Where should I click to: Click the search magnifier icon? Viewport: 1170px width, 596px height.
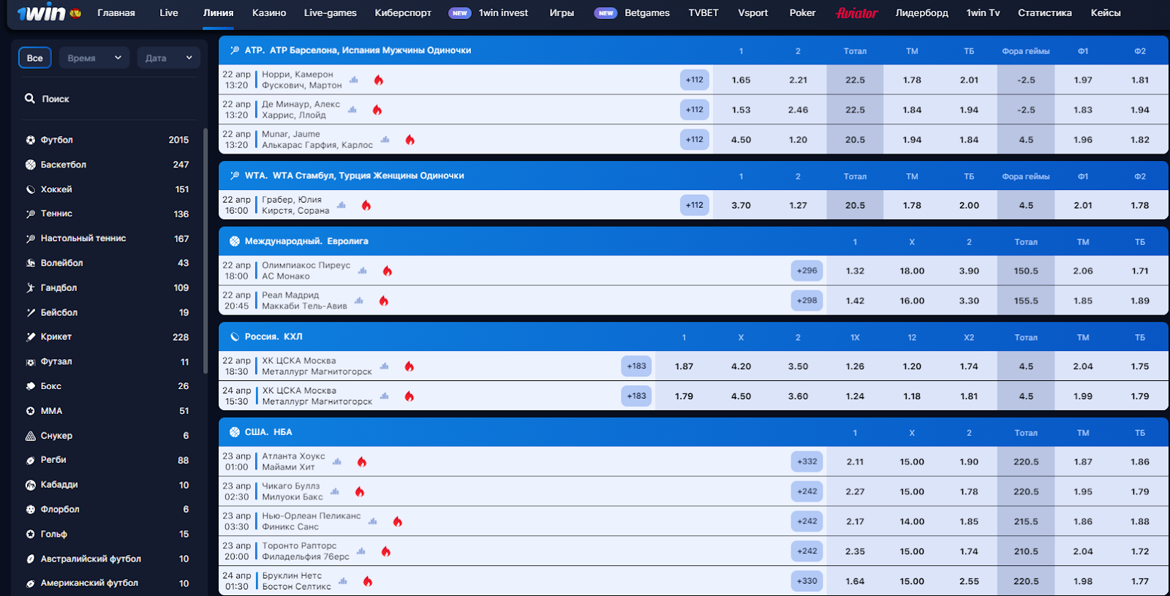coord(30,98)
